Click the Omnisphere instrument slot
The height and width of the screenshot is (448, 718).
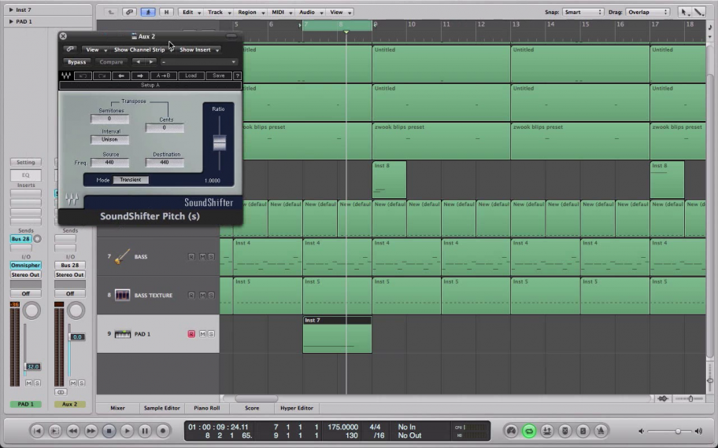[x=26, y=265]
